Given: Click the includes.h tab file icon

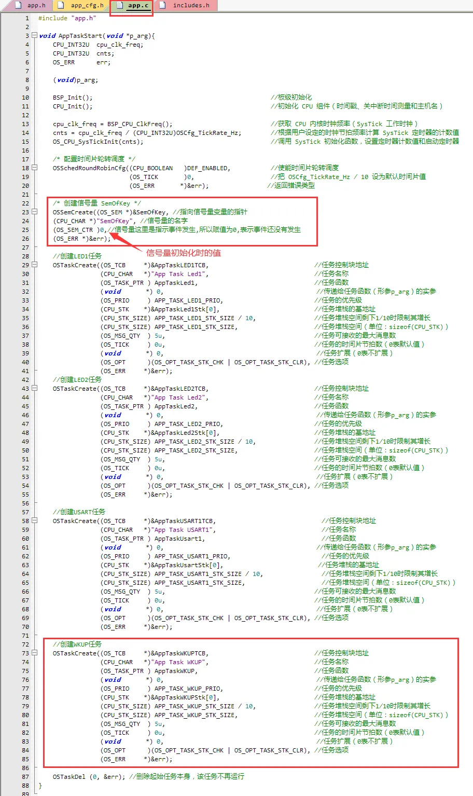Looking at the screenshot, I should pos(162,5).
